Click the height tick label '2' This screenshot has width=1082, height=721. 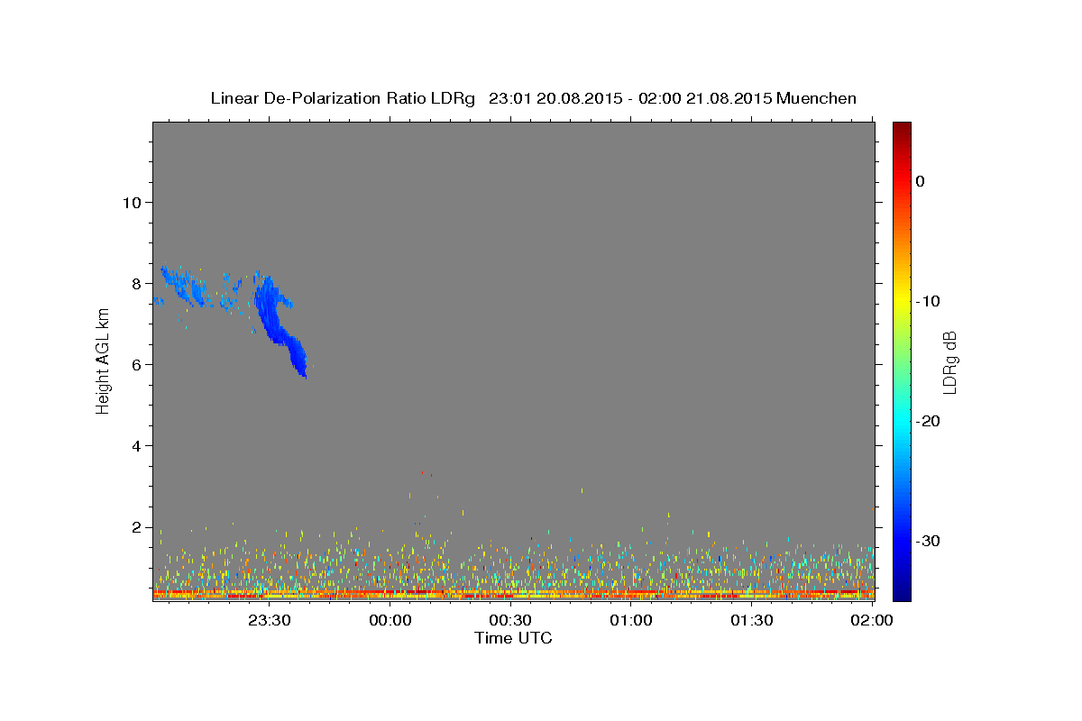coord(136,527)
